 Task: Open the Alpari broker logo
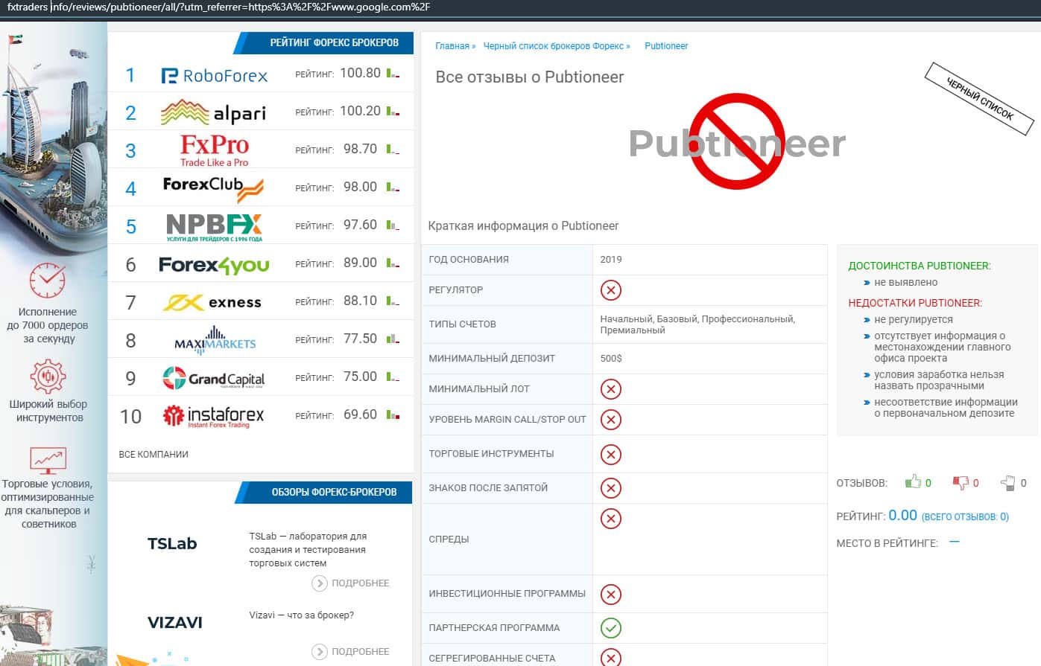pyautogui.click(x=213, y=113)
